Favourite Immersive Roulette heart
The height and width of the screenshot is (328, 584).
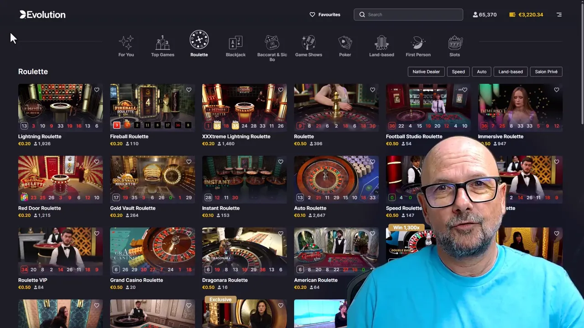click(557, 90)
